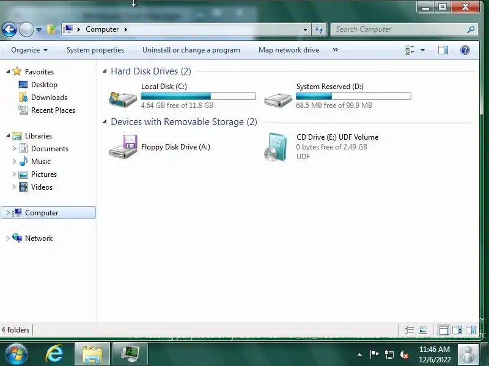
Task: Open the view options dropdown arrow
Action: pyautogui.click(x=422, y=50)
